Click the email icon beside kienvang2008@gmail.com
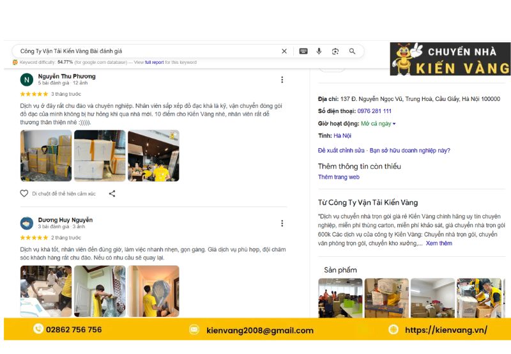Viewport: 511px width, 354px height. pyautogui.click(x=194, y=330)
